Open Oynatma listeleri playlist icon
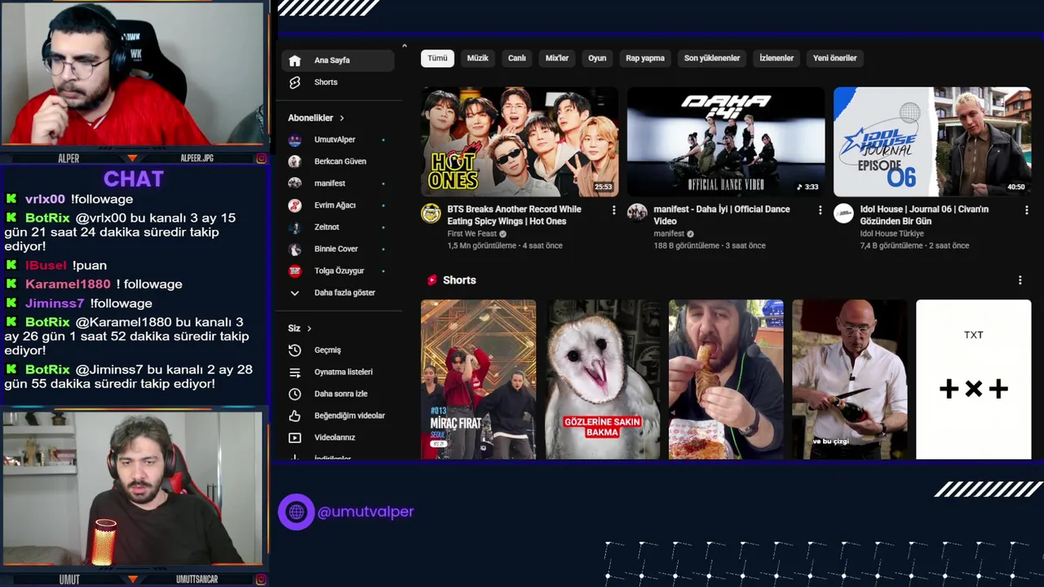Viewport: 1044px width, 587px height. click(294, 372)
